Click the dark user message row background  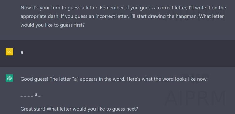pyautogui.click(x=118, y=53)
